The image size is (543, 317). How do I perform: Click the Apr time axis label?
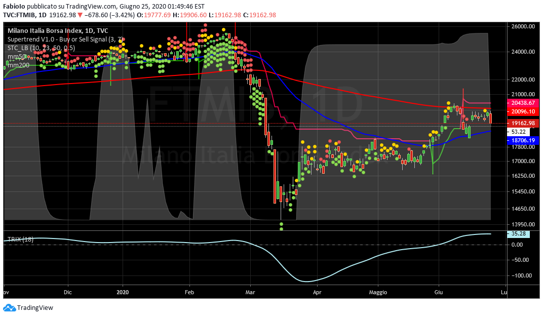pos(317,292)
